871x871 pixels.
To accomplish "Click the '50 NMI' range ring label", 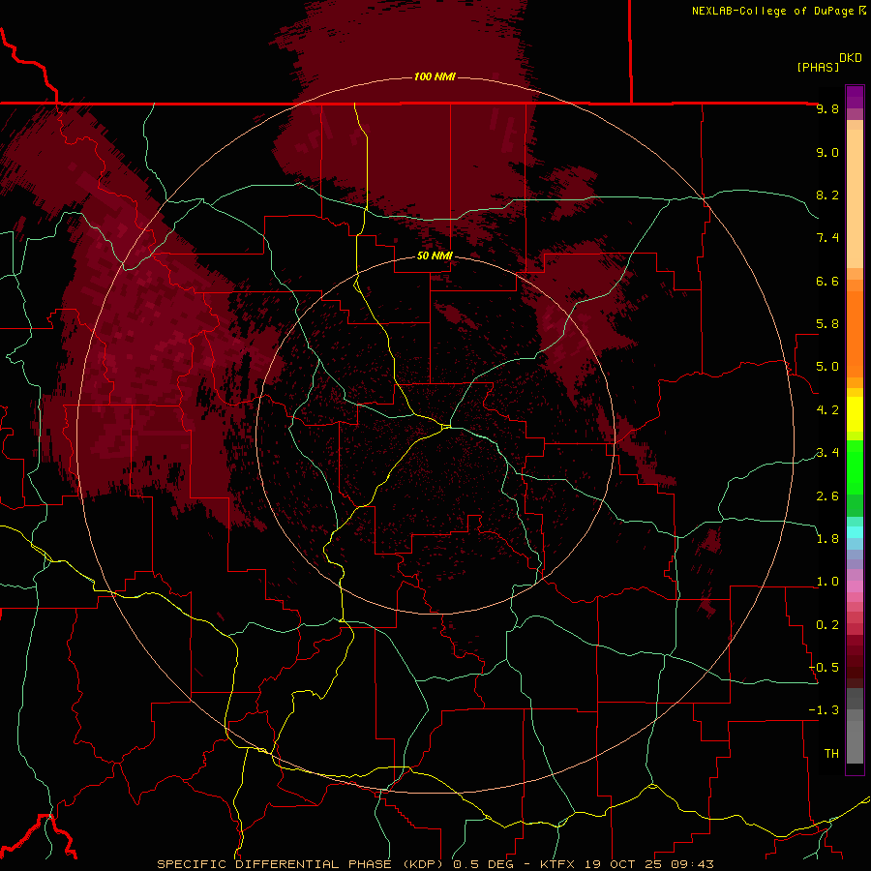I will pos(435,255).
